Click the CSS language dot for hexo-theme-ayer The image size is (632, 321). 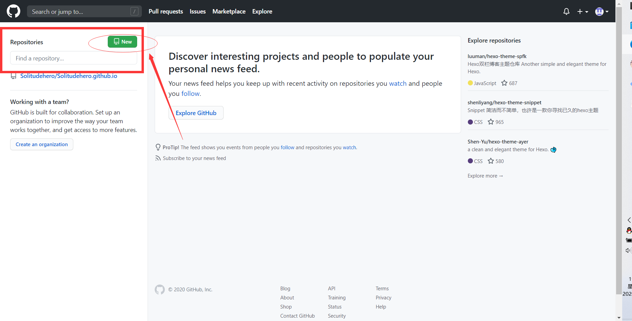[x=470, y=161]
